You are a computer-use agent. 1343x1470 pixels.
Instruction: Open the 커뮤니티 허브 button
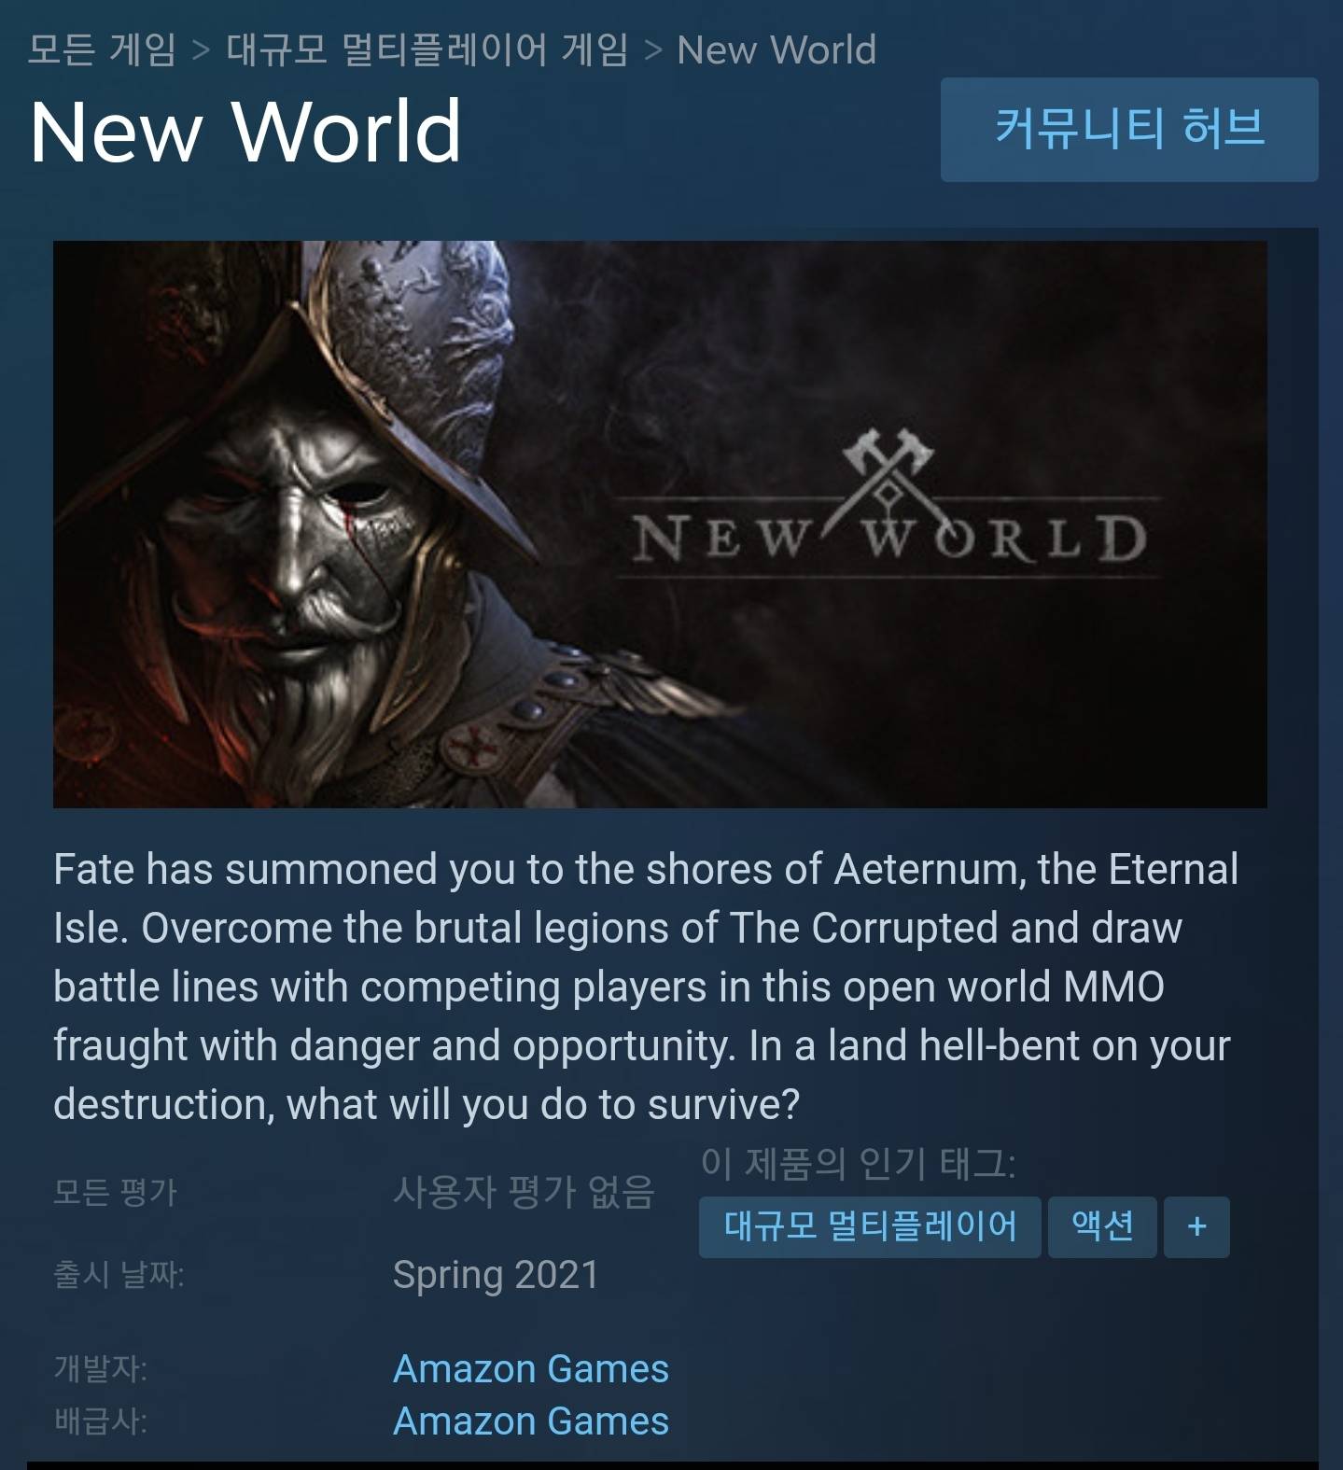point(1129,129)
